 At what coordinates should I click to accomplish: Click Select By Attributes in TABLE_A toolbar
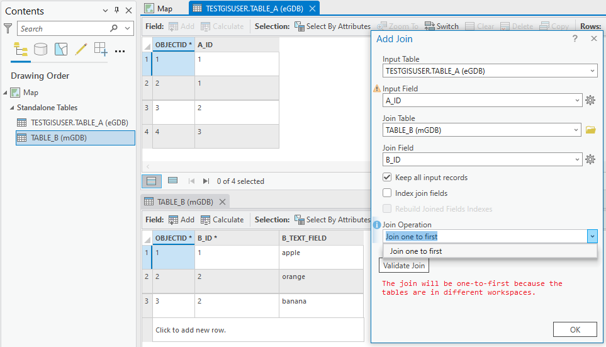tap(332, 26)
